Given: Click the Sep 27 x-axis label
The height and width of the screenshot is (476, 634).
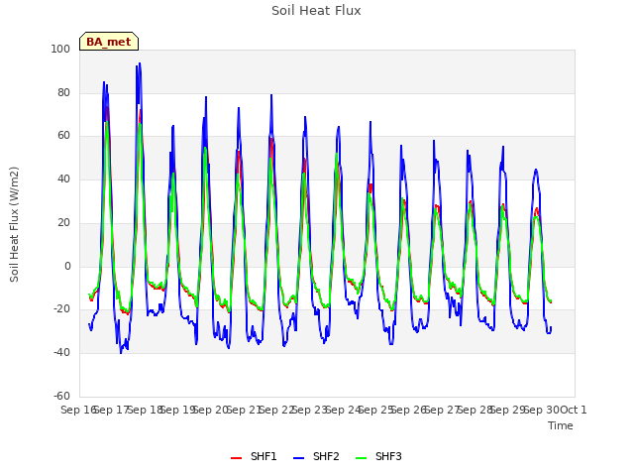Looking at the screenshot, I should 443,410.
